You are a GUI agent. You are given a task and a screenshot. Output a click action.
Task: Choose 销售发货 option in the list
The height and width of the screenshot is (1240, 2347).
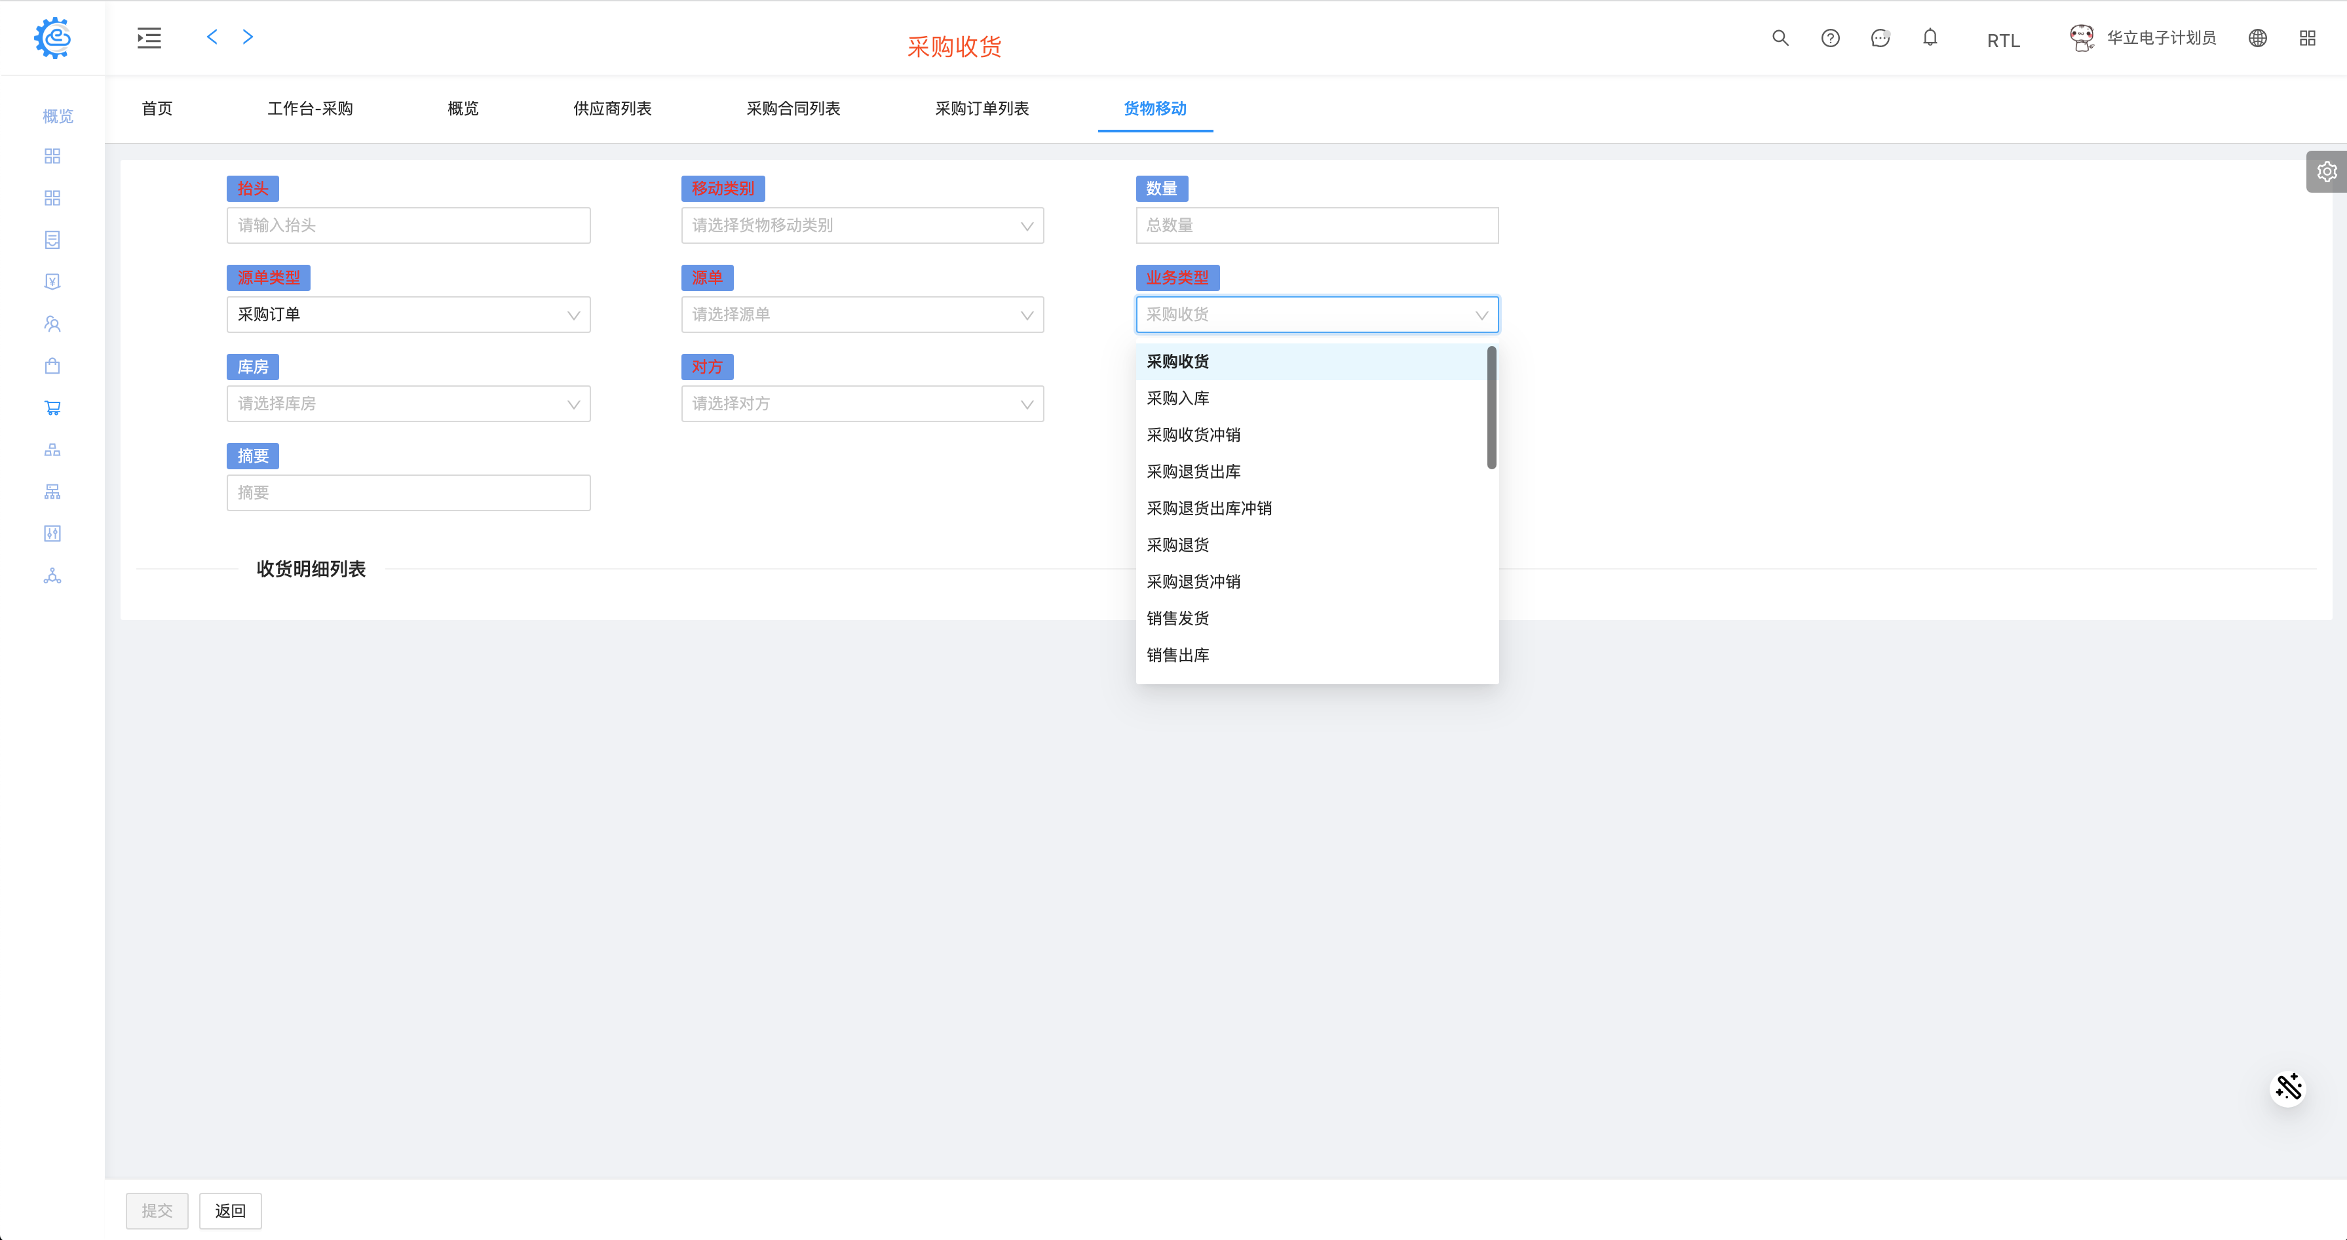point(1178,619)
